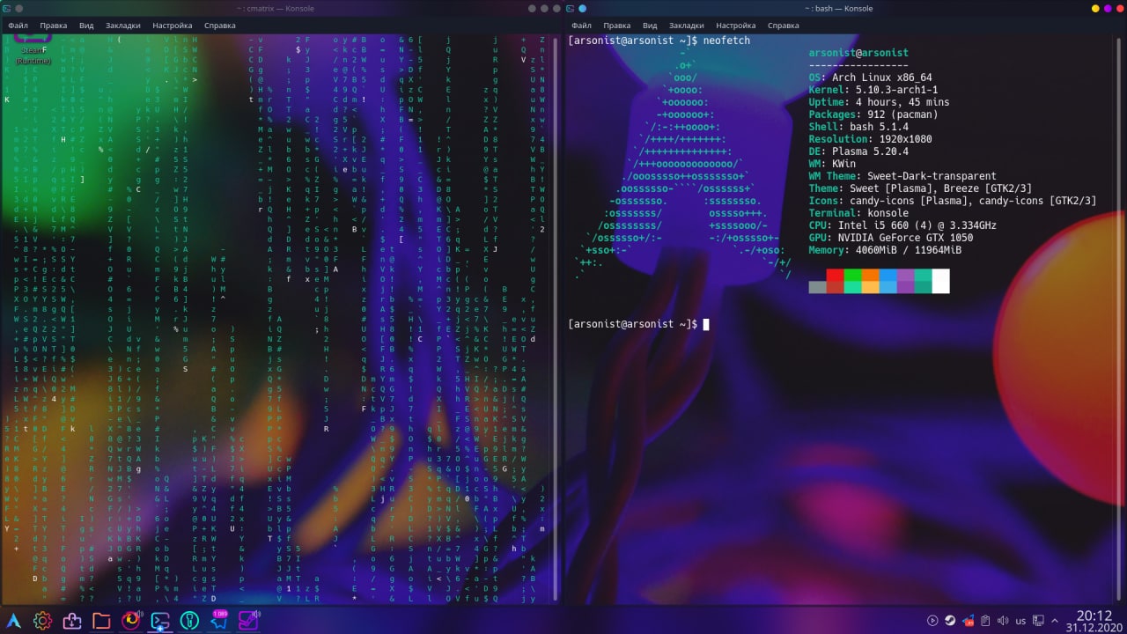Click window menu icon of cmatrix Konsole
The height and width of the screenshot is (634, 1127).
pyautogui.click(x=8, y=8)
